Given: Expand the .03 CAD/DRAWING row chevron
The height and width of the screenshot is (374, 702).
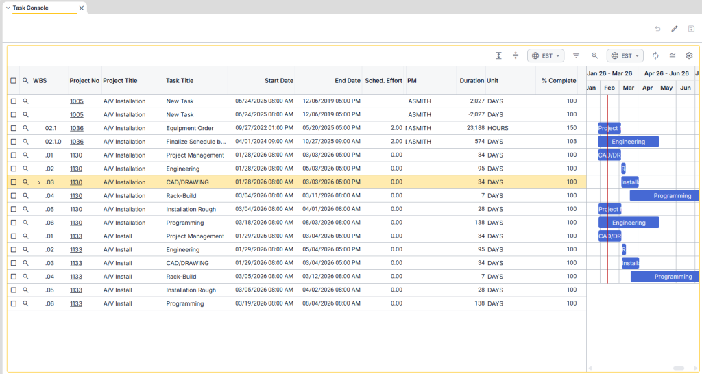Looking at the screenshot, I should (x=39, y=182).
